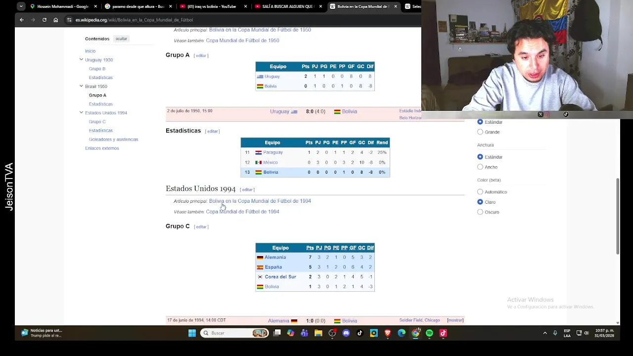633x356 pixels.
Task: Open the clock and date in the taskbar
Action: (604, 333)
